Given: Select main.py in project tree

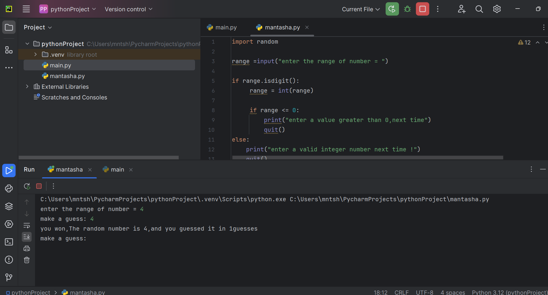Looking at the screenshot, I should pyautogui.click(x=109, y=65).
